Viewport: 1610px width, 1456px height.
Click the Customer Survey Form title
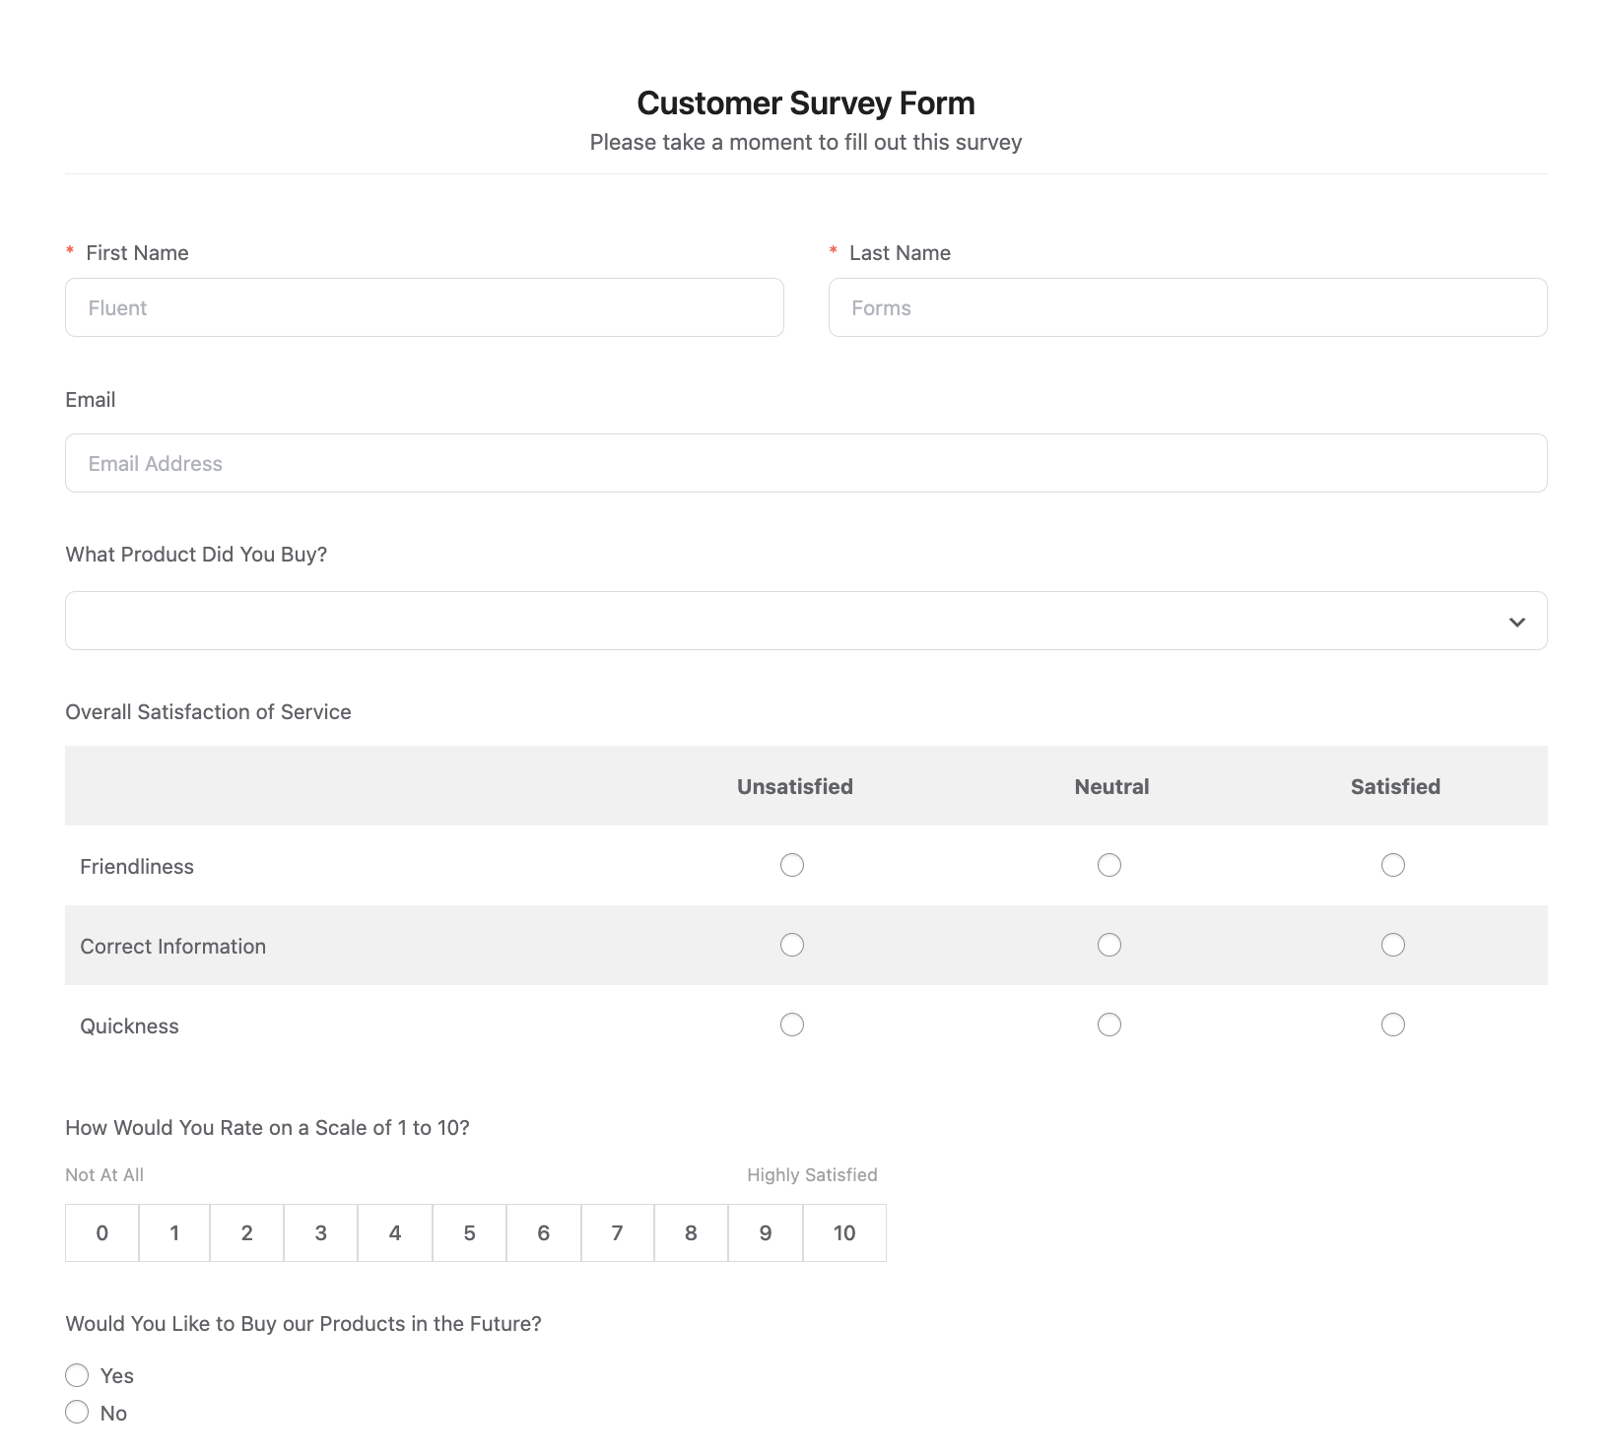[x=805, y=102]
